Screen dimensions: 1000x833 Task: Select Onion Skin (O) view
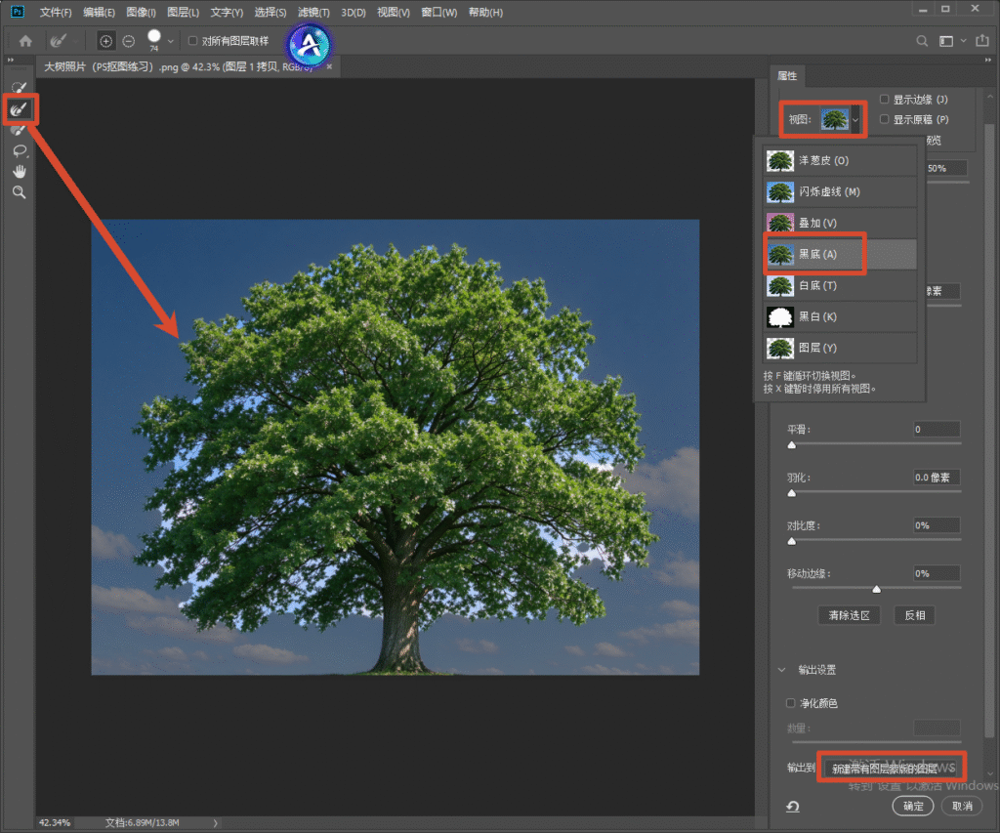point(840,161)
